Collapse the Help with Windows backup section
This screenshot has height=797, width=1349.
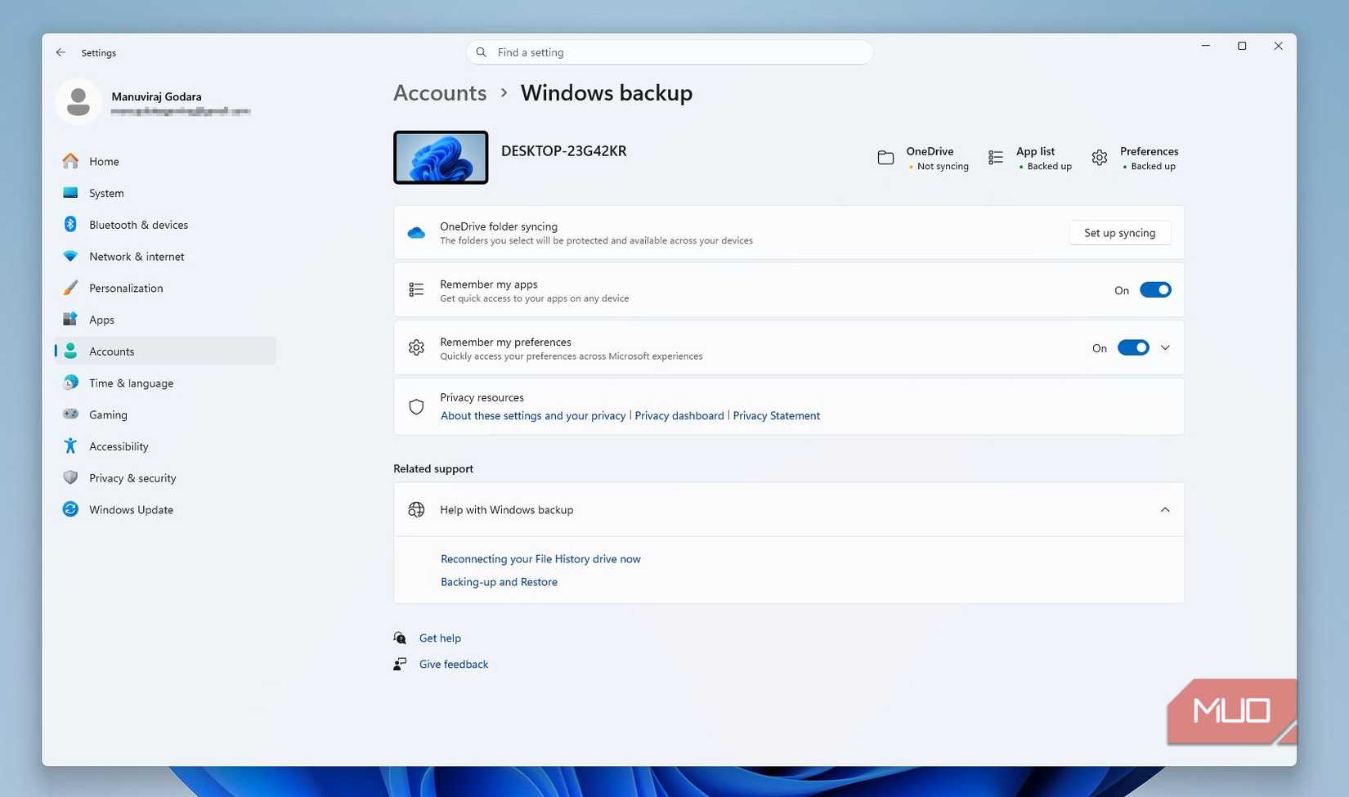pos(1165,510)
